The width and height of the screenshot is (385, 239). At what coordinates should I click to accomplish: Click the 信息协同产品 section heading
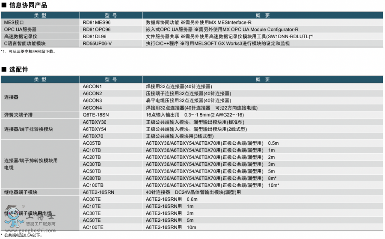[28, 5]
